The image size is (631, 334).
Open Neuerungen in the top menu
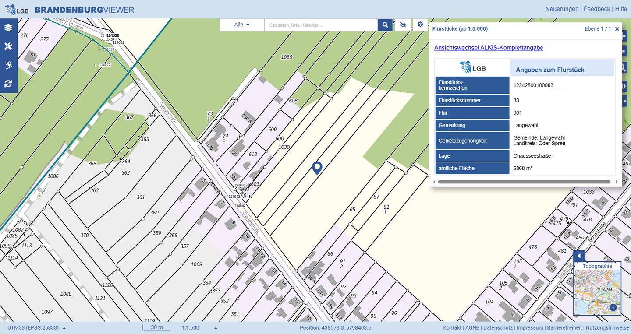562,9
